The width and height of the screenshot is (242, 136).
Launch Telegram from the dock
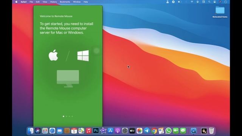[x=147, y=131]
